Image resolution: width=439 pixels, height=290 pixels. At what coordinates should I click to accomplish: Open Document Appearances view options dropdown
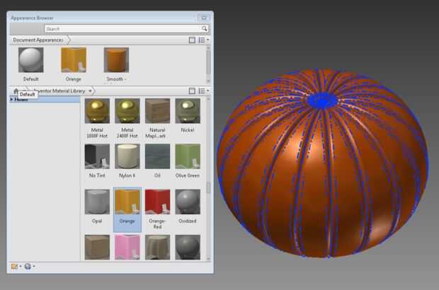(x=203, y=40)
